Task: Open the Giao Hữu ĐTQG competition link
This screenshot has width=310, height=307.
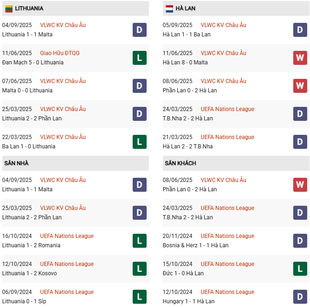Action: pyautogui.click(x=60, y=53)
